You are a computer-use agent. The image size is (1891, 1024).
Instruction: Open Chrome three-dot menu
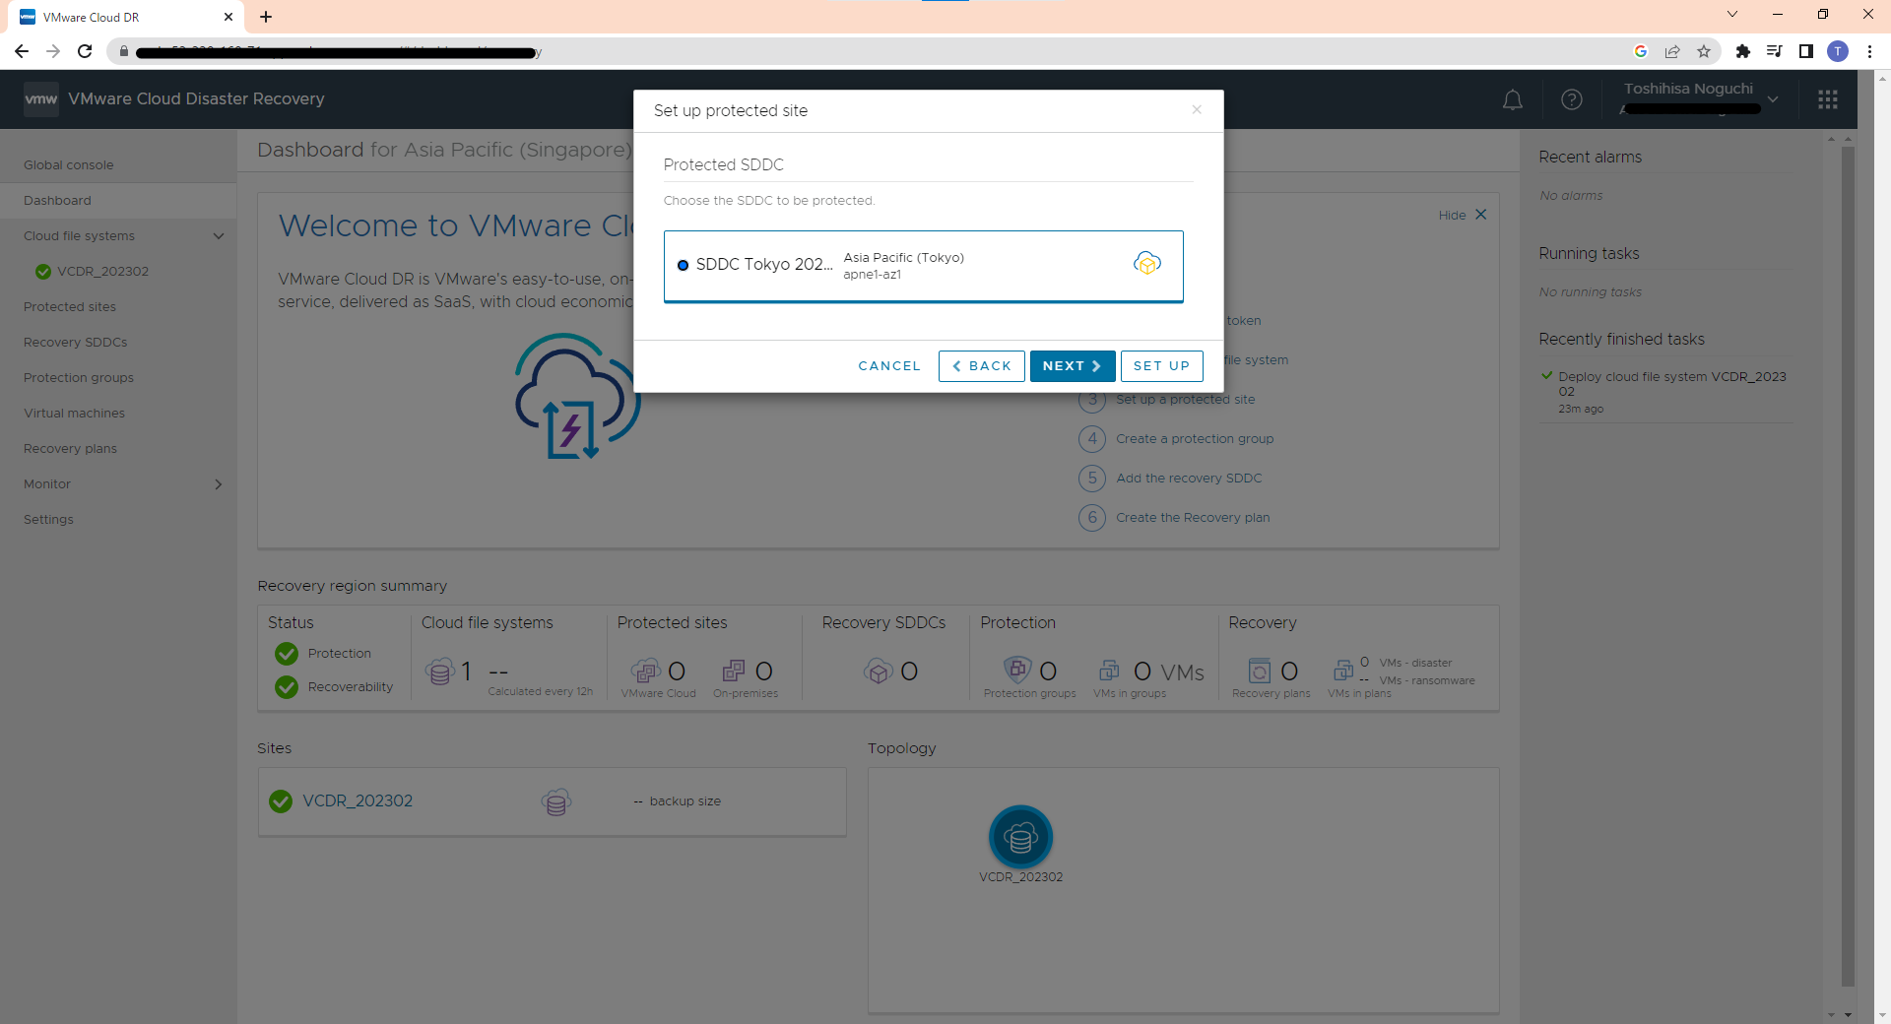tap(1869, 51)
